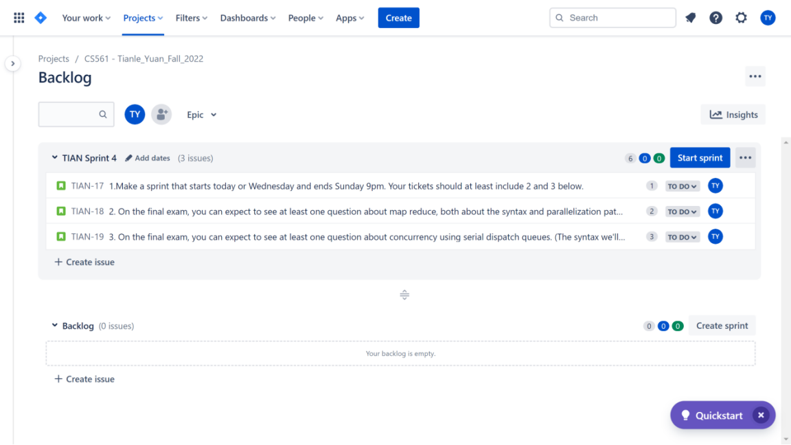
Task: Click TIAN-18 summary about map reduce
Action: (366, 212)
